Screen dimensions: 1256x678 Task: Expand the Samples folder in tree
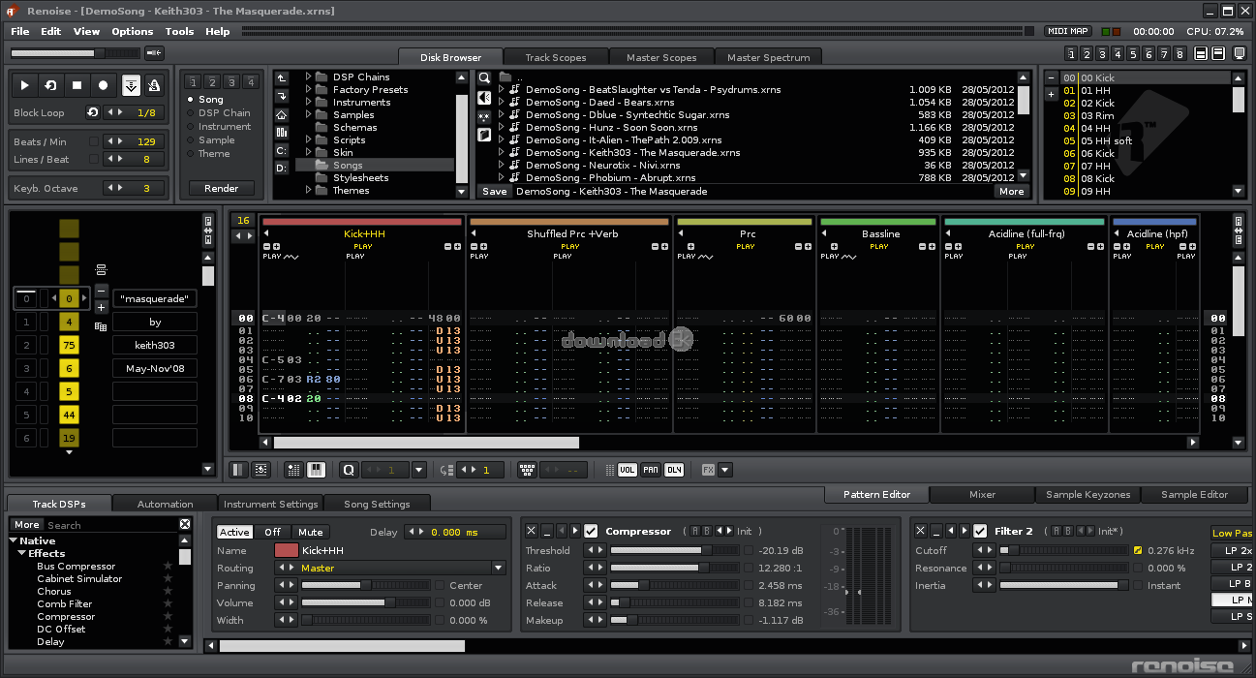[309, 115]
